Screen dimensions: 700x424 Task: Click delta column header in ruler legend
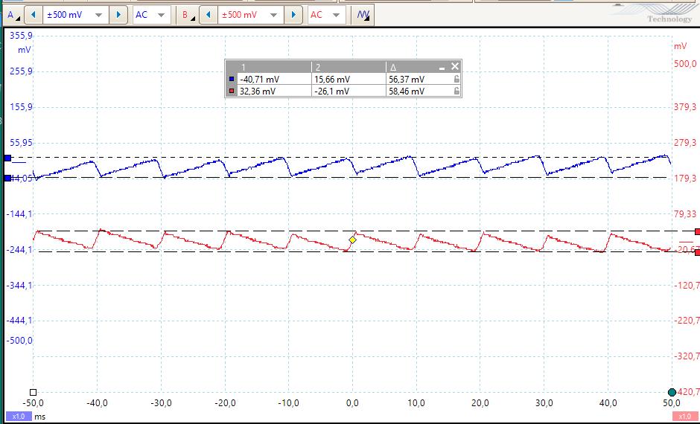click(x=393, y=68)
